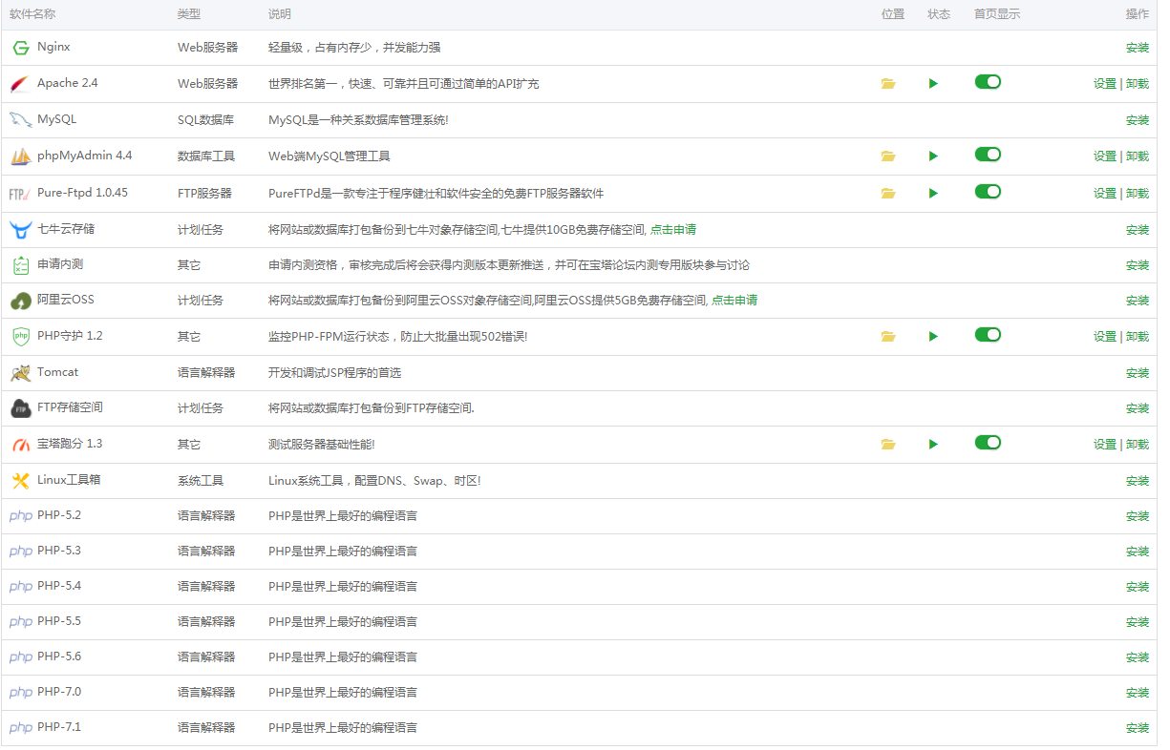Open the Apache 2.4 folder location

(888, 84)
